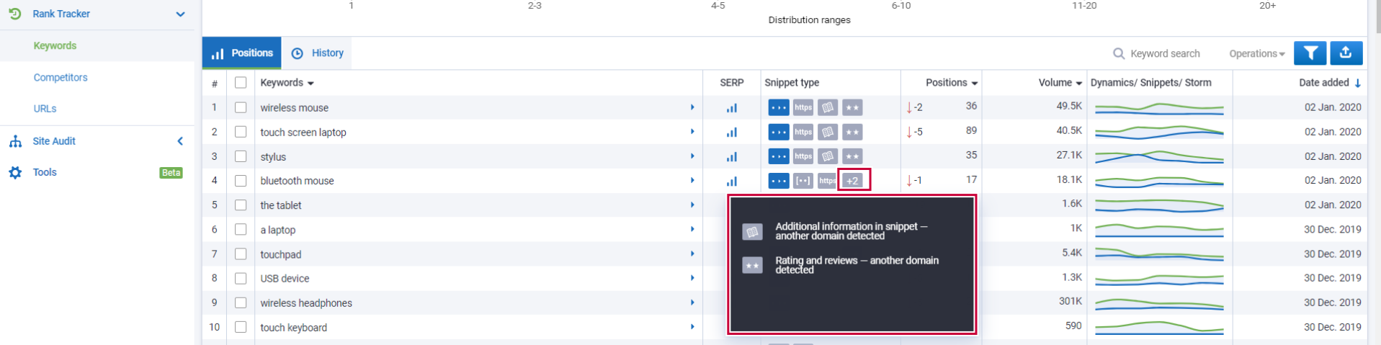Viewport: 1381px width, 345px height.
Task: Click the Rank Tracker icon in sidebar
Action: [x=15, y=14]
